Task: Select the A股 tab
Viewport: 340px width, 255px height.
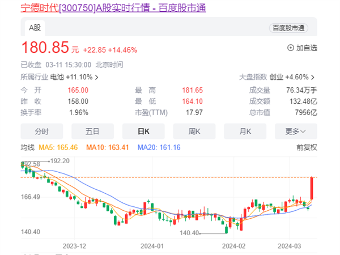Action: pos(35,28)
